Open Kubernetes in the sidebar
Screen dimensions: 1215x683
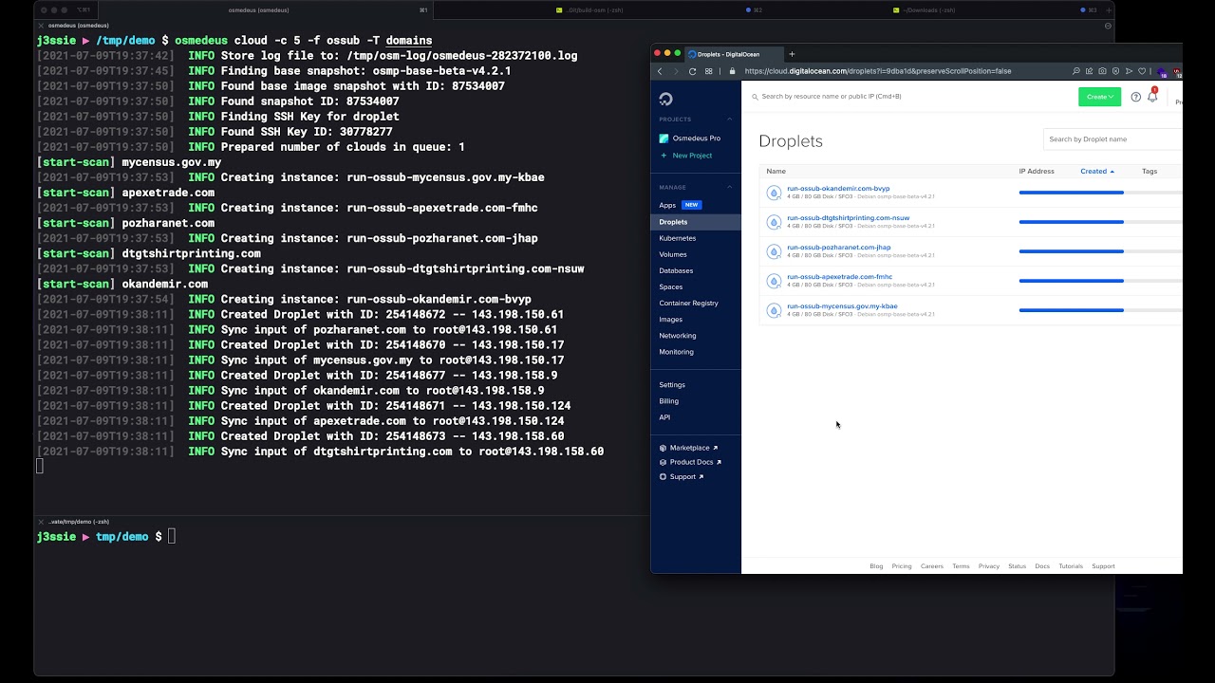coord(677,238)
